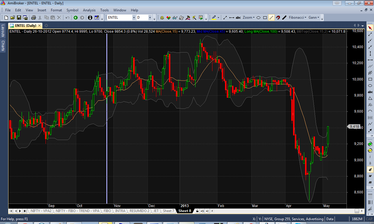The width and height of the screenshot is (374, 224).
Task: Select the arrow pointer tool on right toolbar
Action: coord(370,28)
